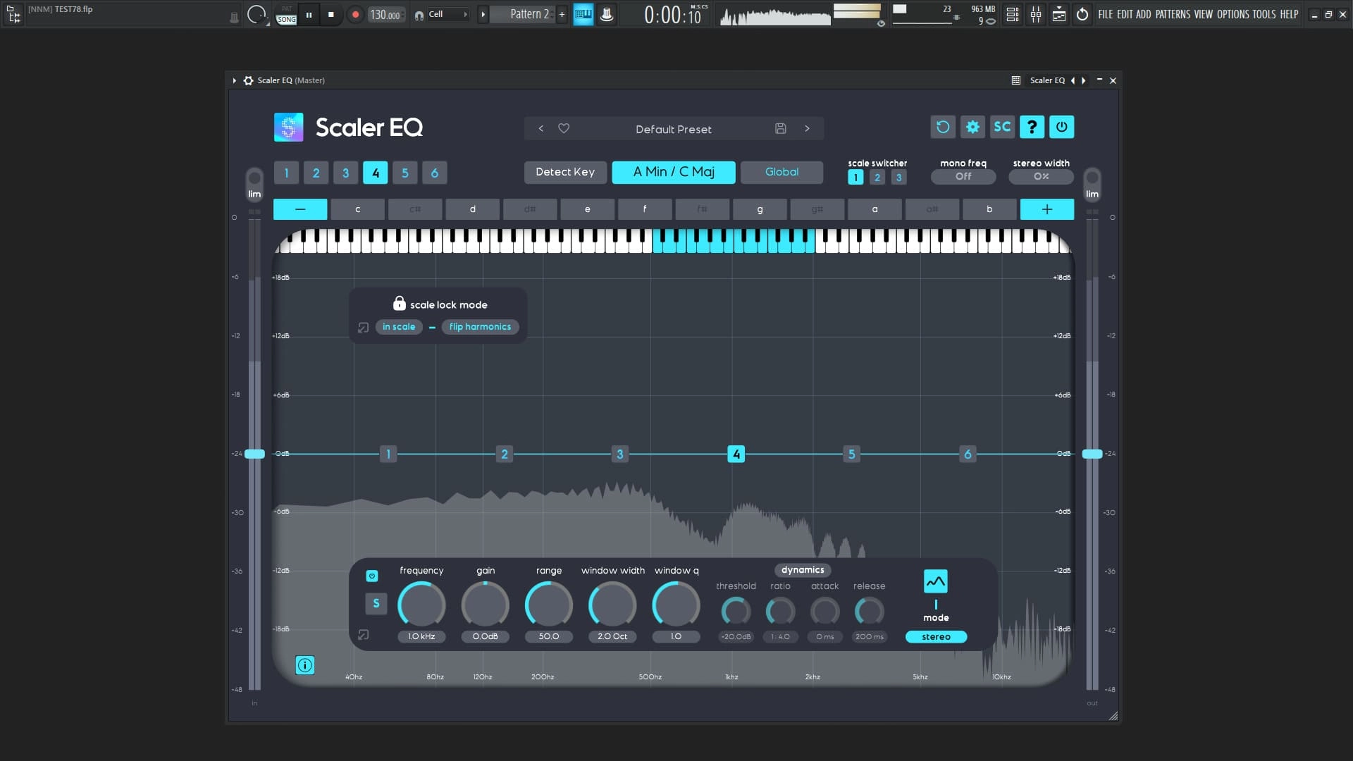Pause playback in FL Studio transport
1353x761 pixels.
tap(309, 15)
